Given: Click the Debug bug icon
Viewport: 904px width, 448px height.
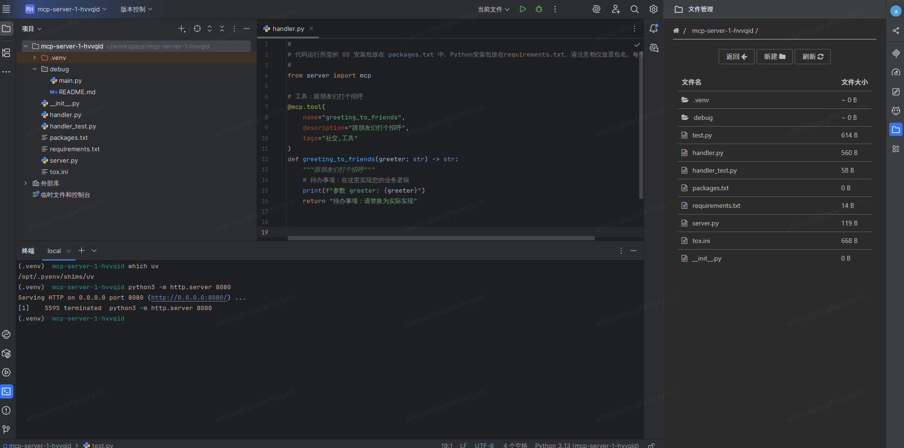Looking at the screenshot, I should (539, 9).
